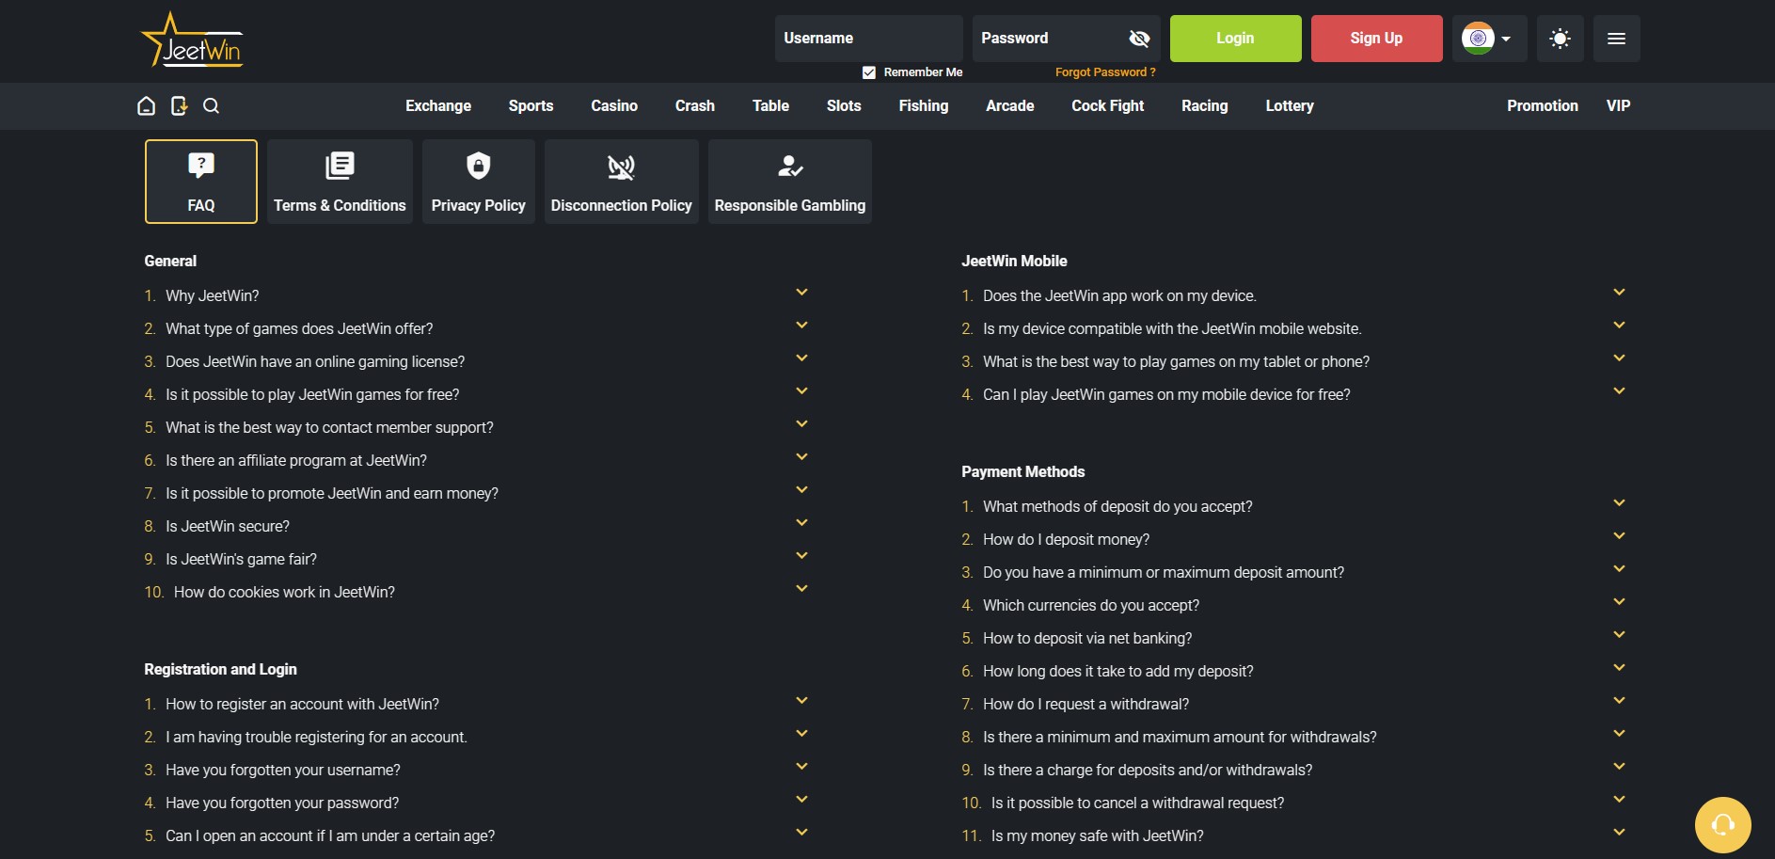Click the JeetWin logo
This screenshot has height=859, width=1775.
tap(193, 40)
